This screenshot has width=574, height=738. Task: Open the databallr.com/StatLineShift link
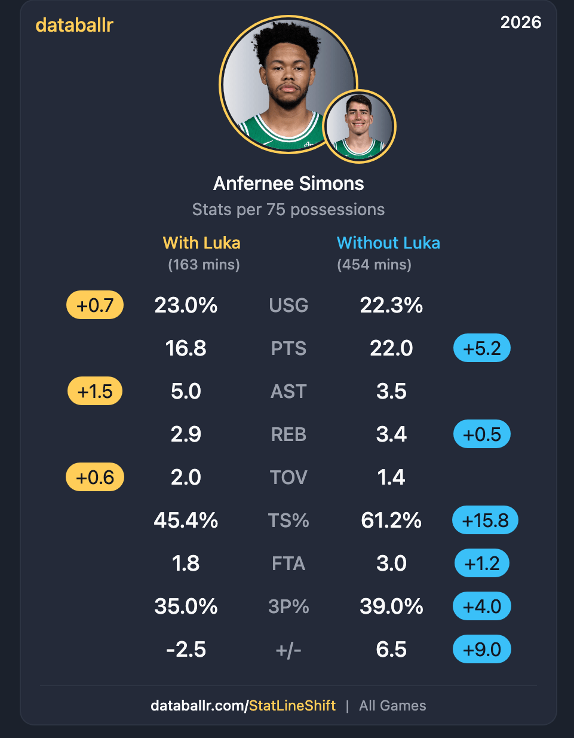click(x=243, y=706)
